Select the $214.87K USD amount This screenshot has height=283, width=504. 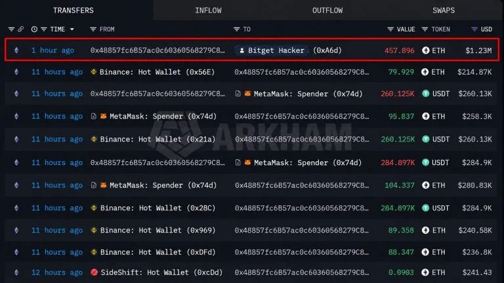(474, 72)
